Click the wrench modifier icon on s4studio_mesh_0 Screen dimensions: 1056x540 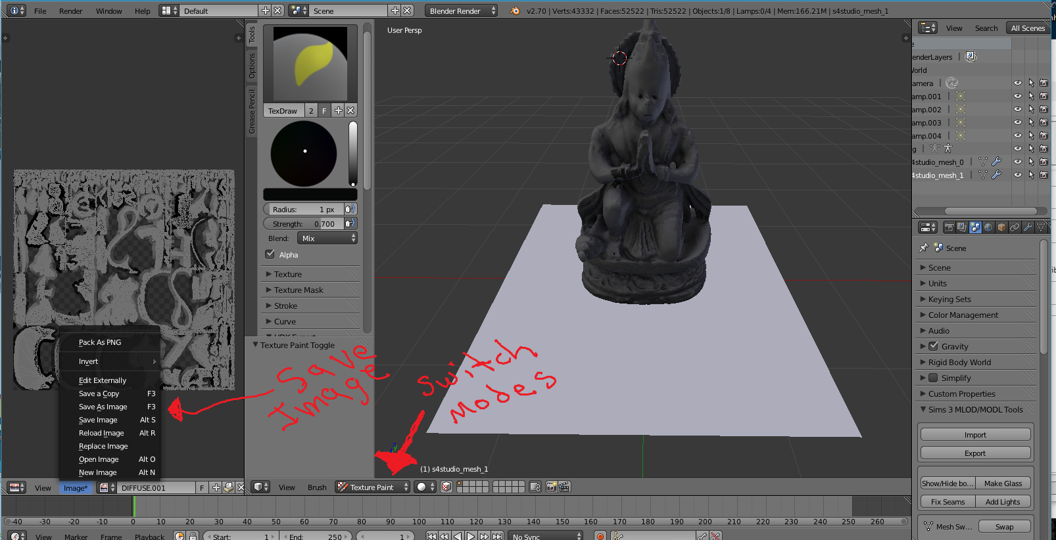point(996,162)
